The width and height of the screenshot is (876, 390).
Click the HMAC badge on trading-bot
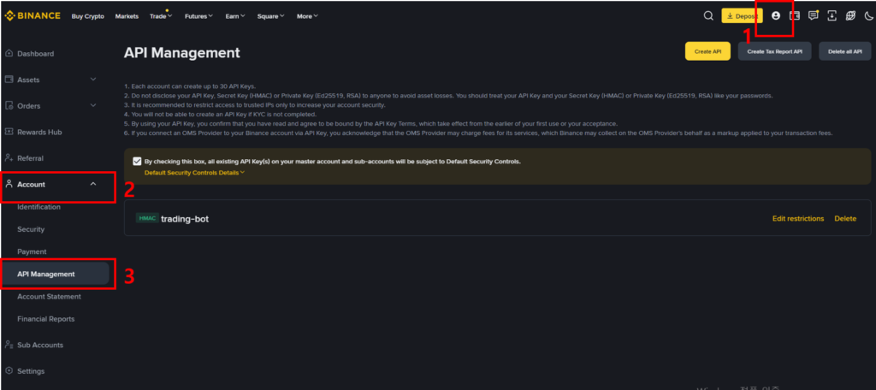147,218
